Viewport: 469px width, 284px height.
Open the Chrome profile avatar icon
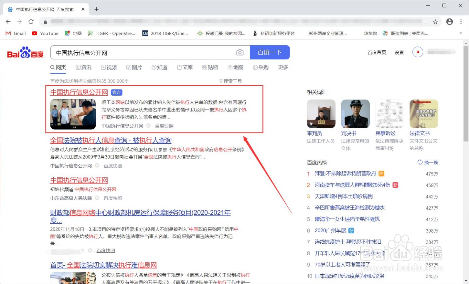449,22
